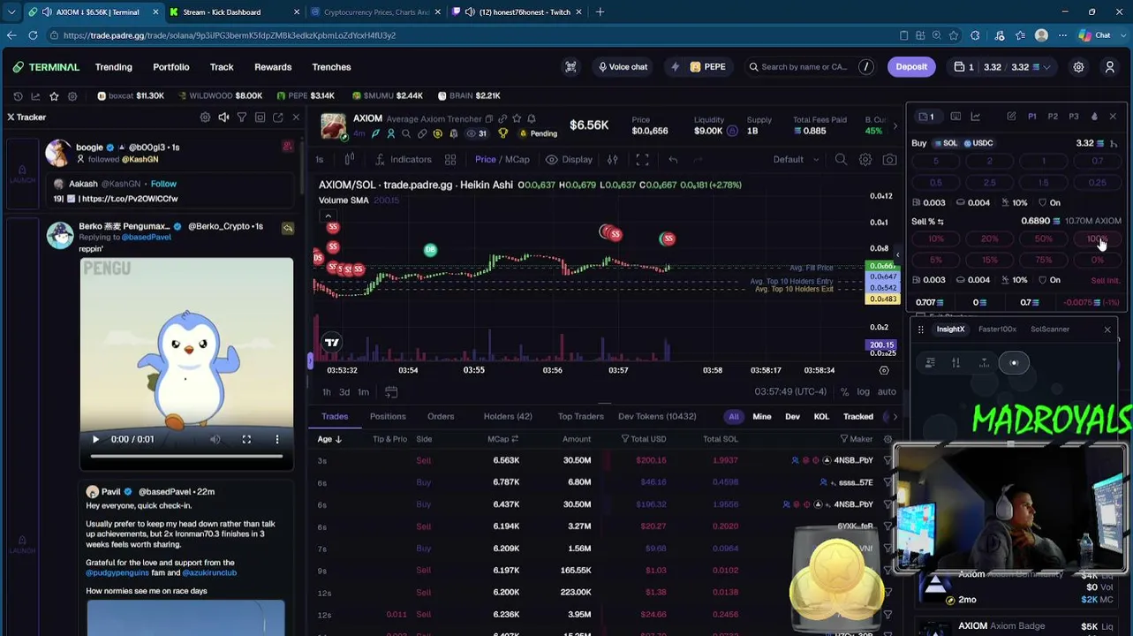Collapse the Volume SMA indicator legend

click(x=328, y=216)
